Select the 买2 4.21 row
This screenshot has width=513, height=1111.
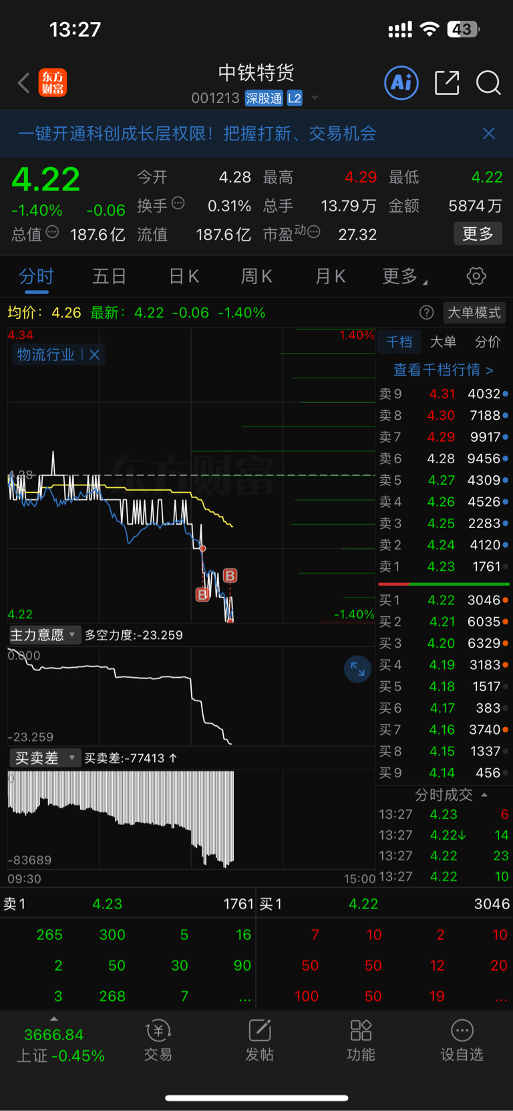pyautogui.click(x=444, y=622)
